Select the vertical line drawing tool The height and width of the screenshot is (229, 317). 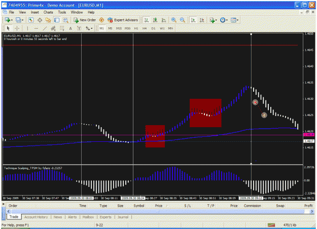point(27,28)
